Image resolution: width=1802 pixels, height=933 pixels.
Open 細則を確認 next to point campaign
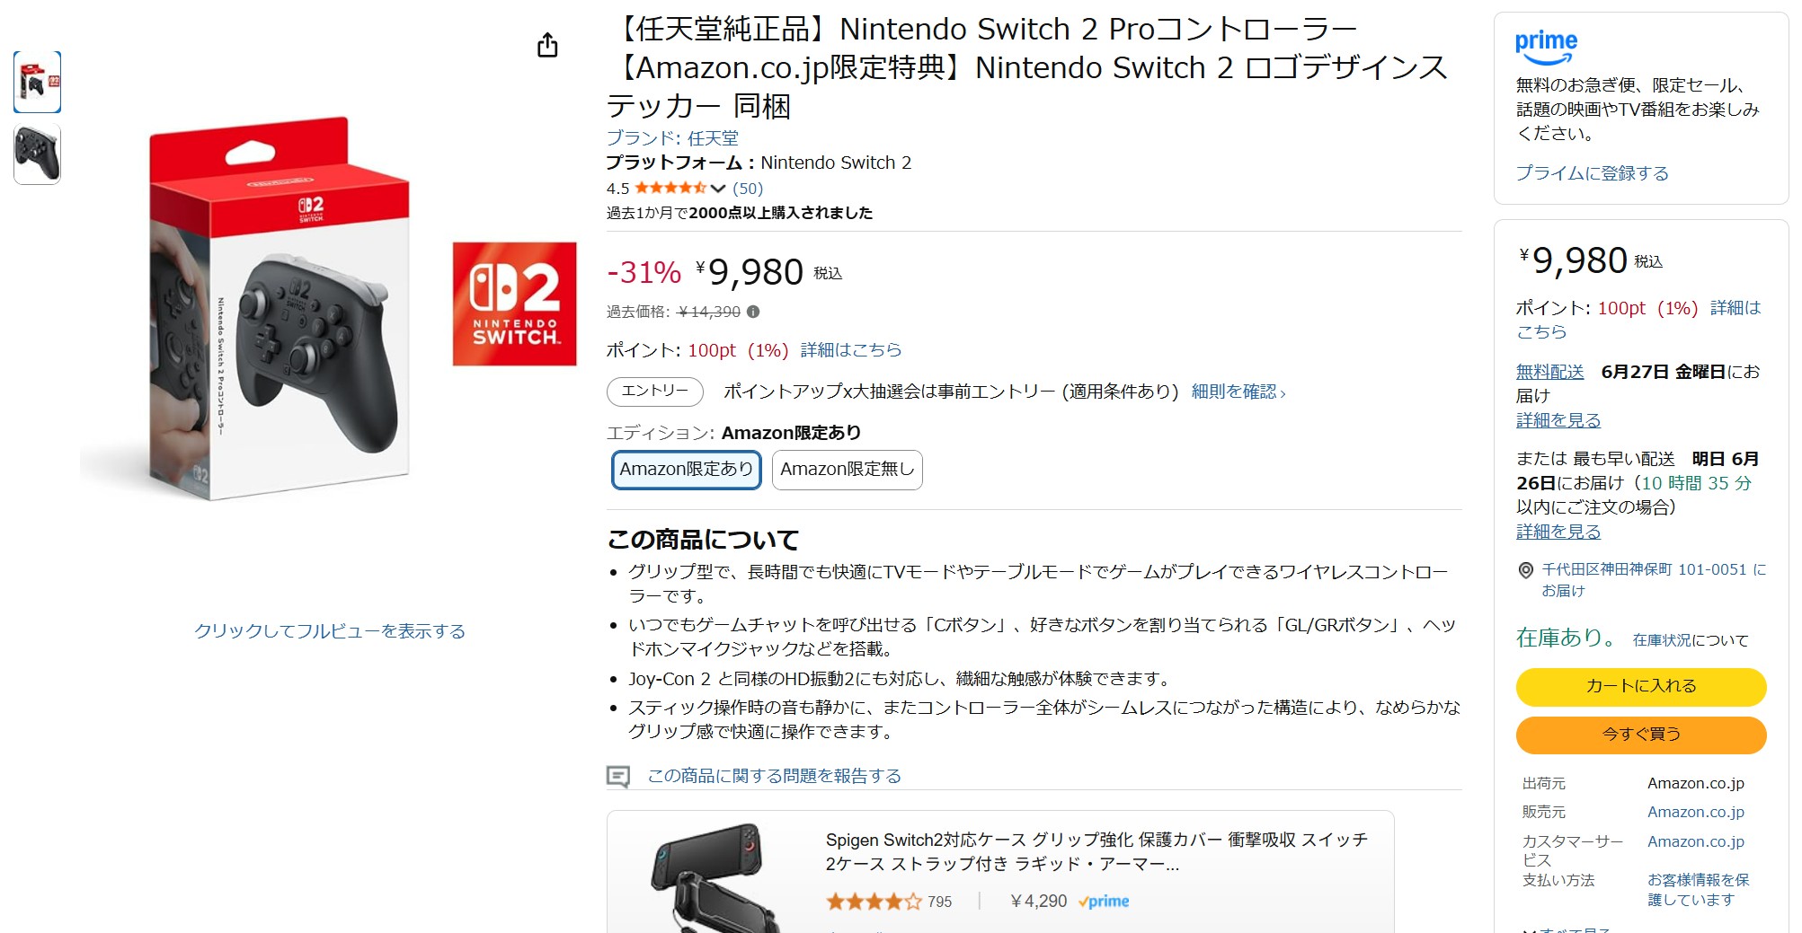[x=1238, y=392]
